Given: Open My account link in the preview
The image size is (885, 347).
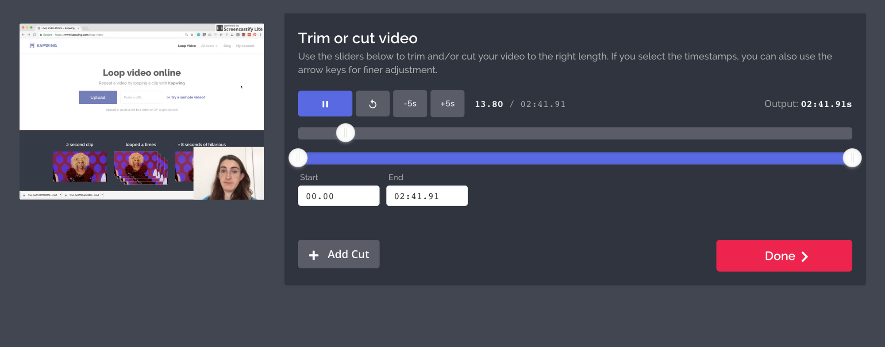Looking at the screenshot, I should (x=245, y=46).
